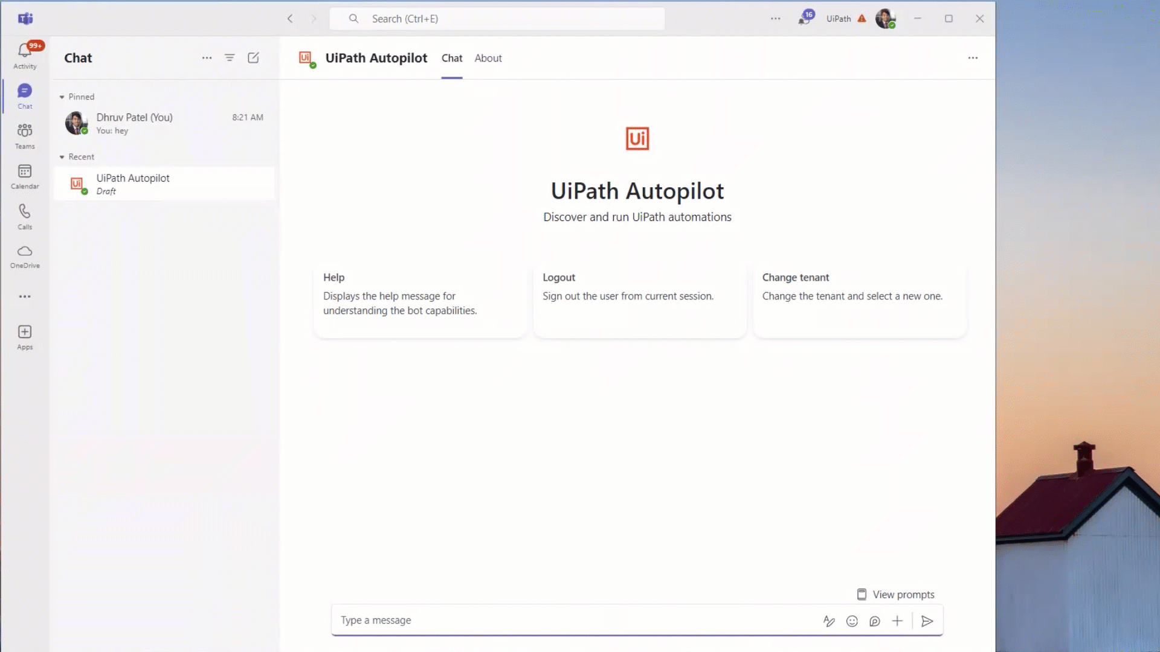Click the UiPath Autopilot logo icon

click(637, 138)
